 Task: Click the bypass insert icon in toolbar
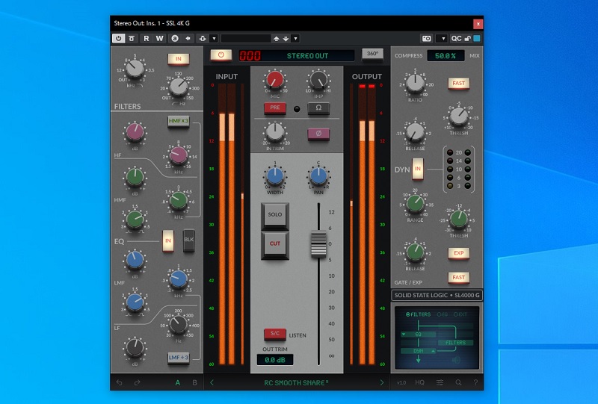(x=132, y=39)
